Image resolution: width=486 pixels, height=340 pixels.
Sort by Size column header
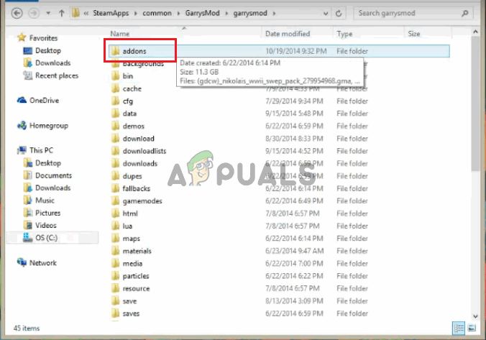pyautogui.click(x=414, y=34)
